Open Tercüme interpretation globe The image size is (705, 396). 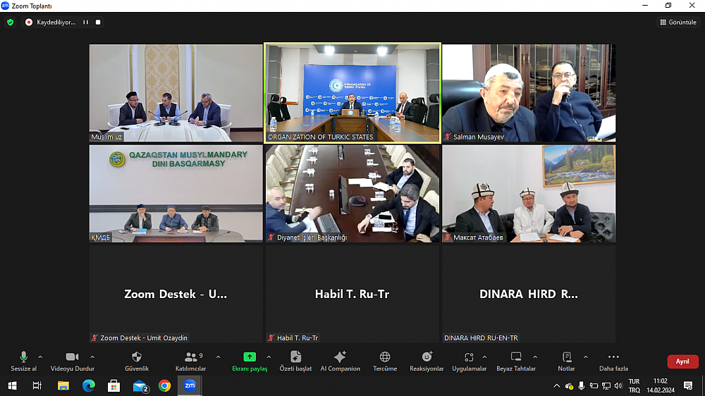coord(385,361)
